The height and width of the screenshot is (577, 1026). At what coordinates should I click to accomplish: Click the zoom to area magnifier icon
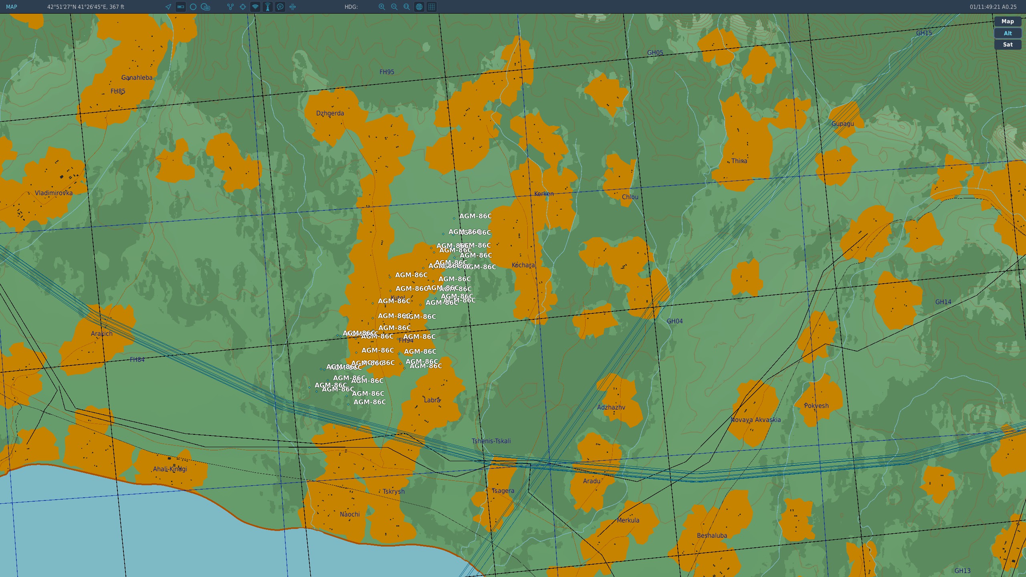click(407, 7)
